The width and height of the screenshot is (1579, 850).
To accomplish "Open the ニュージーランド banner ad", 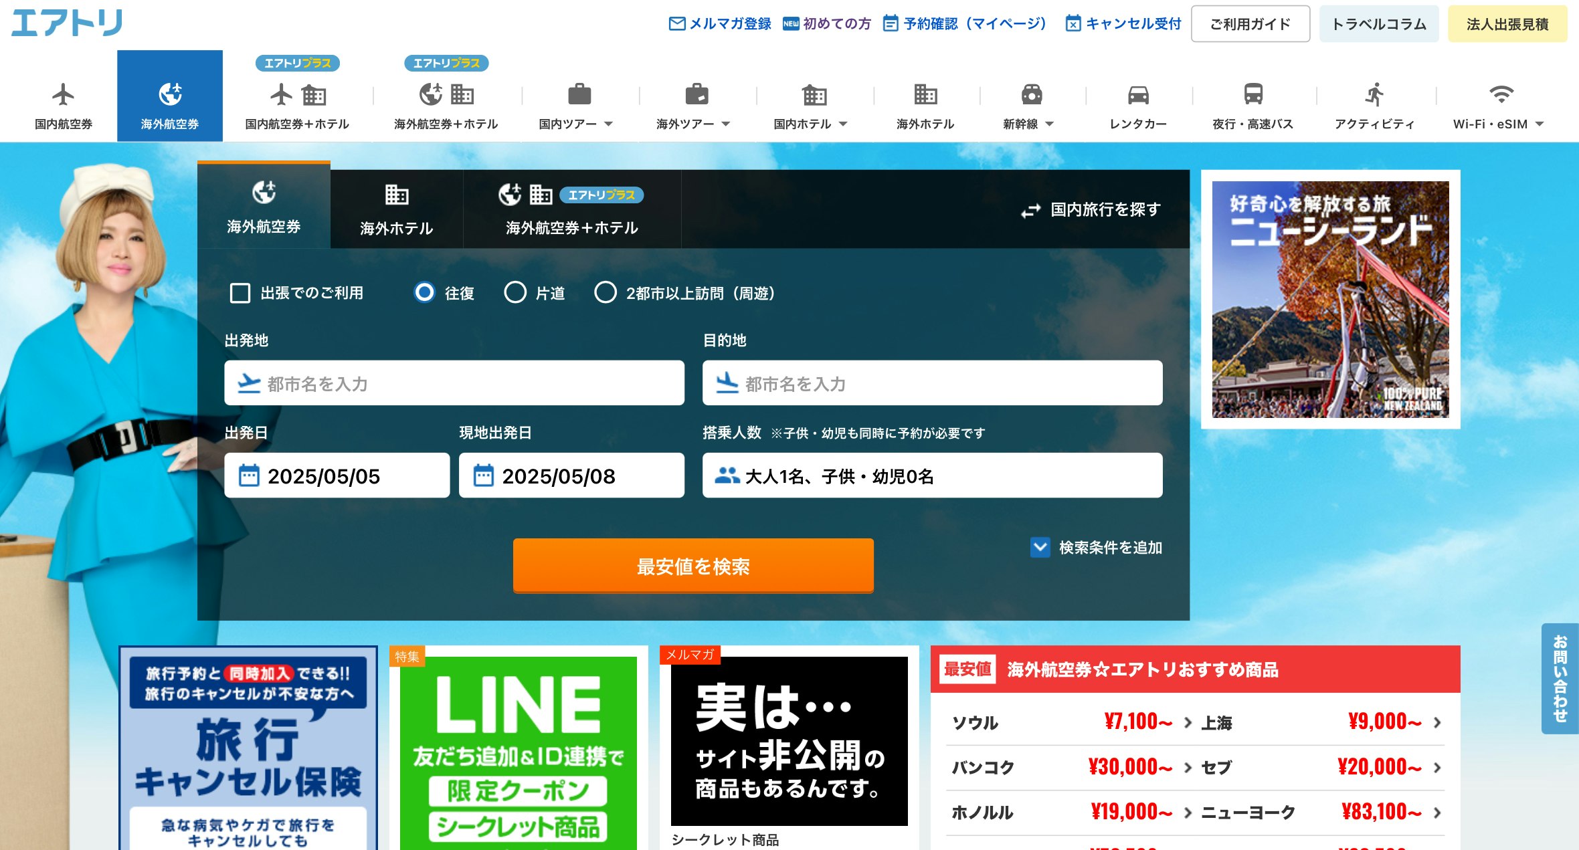I will [1330, 300].
